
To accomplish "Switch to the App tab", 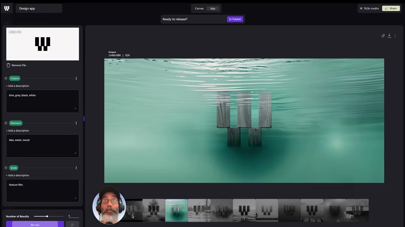I will point(213,9).
